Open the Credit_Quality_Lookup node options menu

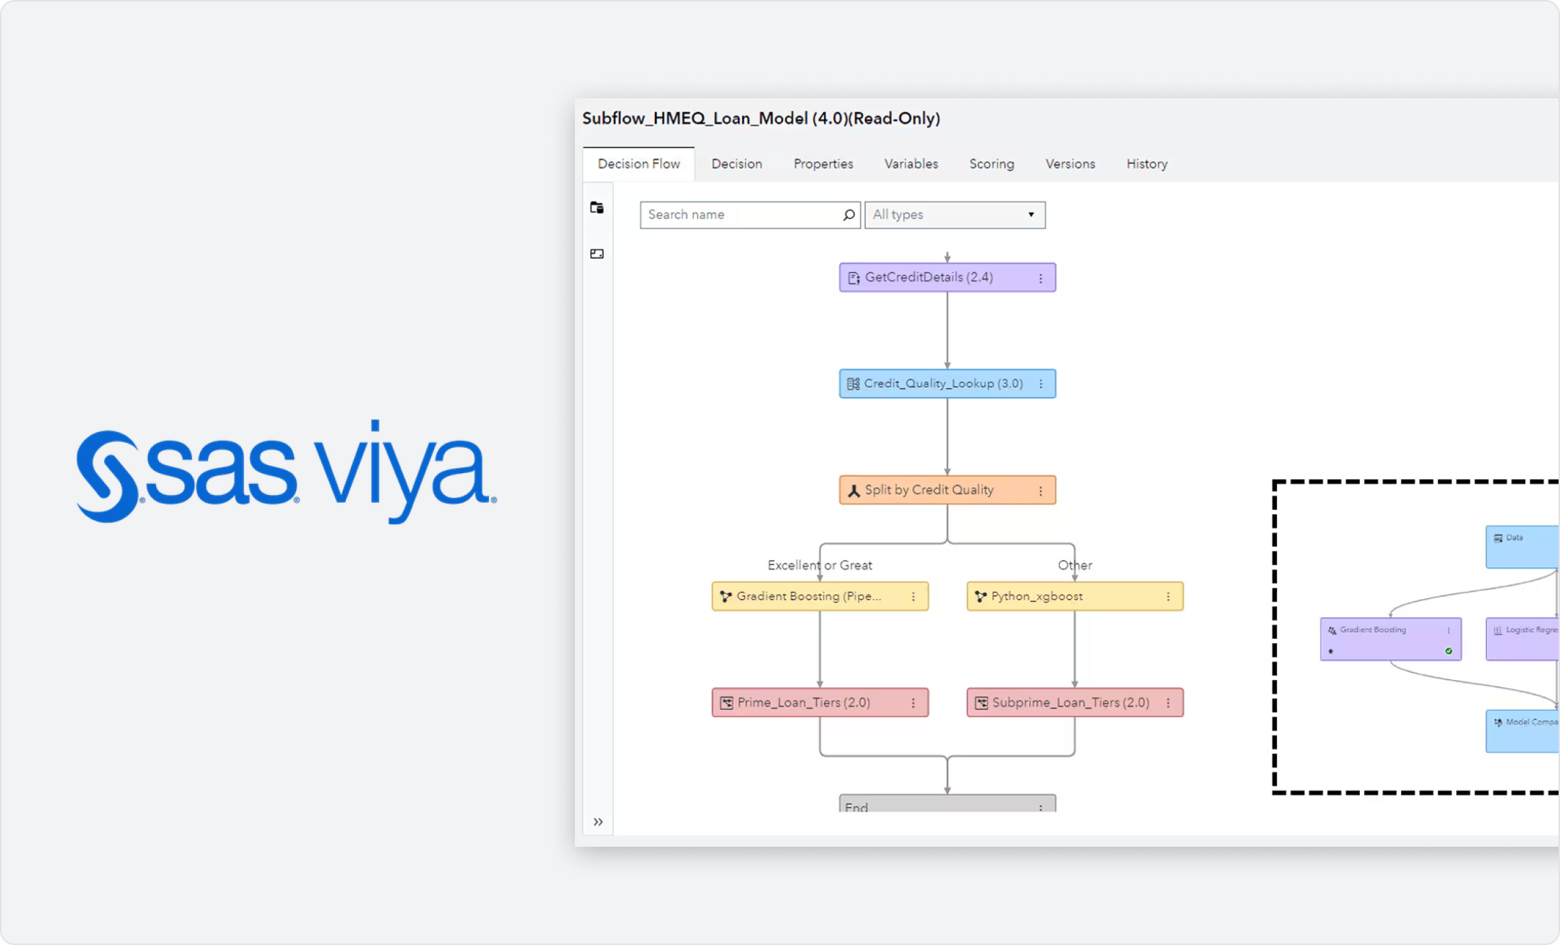click(1041, 384)
